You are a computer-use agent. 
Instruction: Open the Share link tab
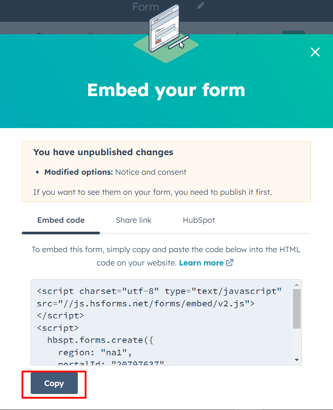133,220
